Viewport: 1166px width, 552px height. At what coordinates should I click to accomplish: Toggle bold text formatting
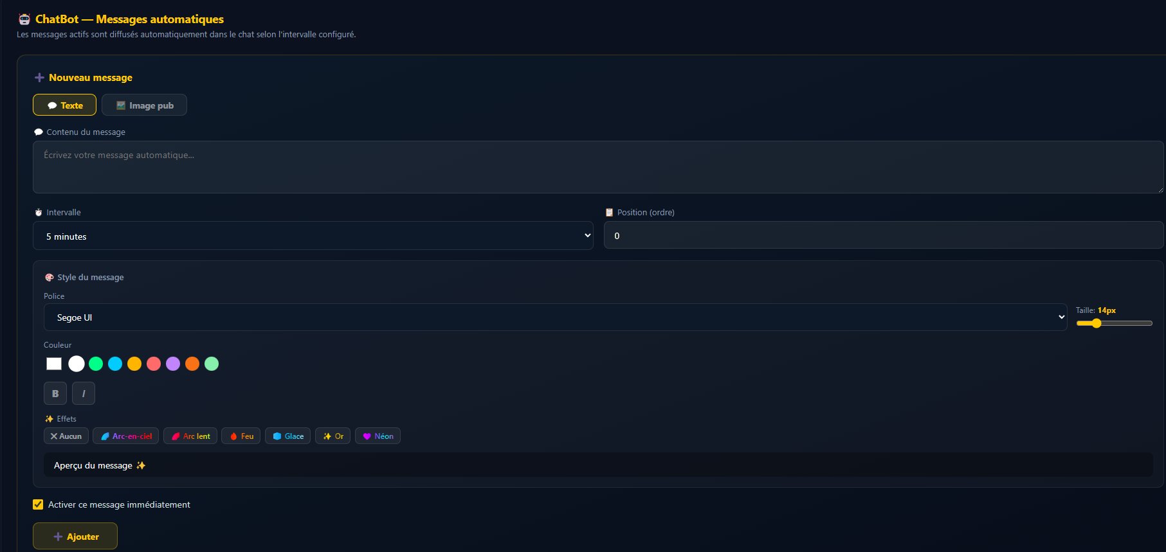pyautogui.click(x=55, y=393)
